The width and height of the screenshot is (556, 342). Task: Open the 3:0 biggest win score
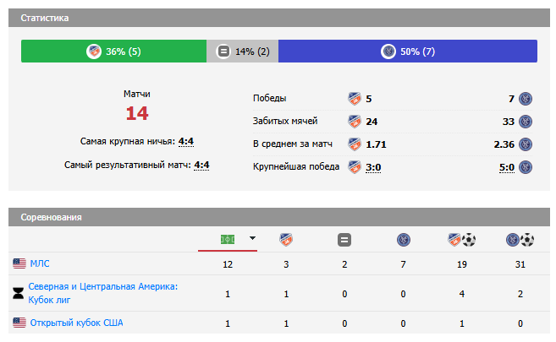tap(373, 167)
